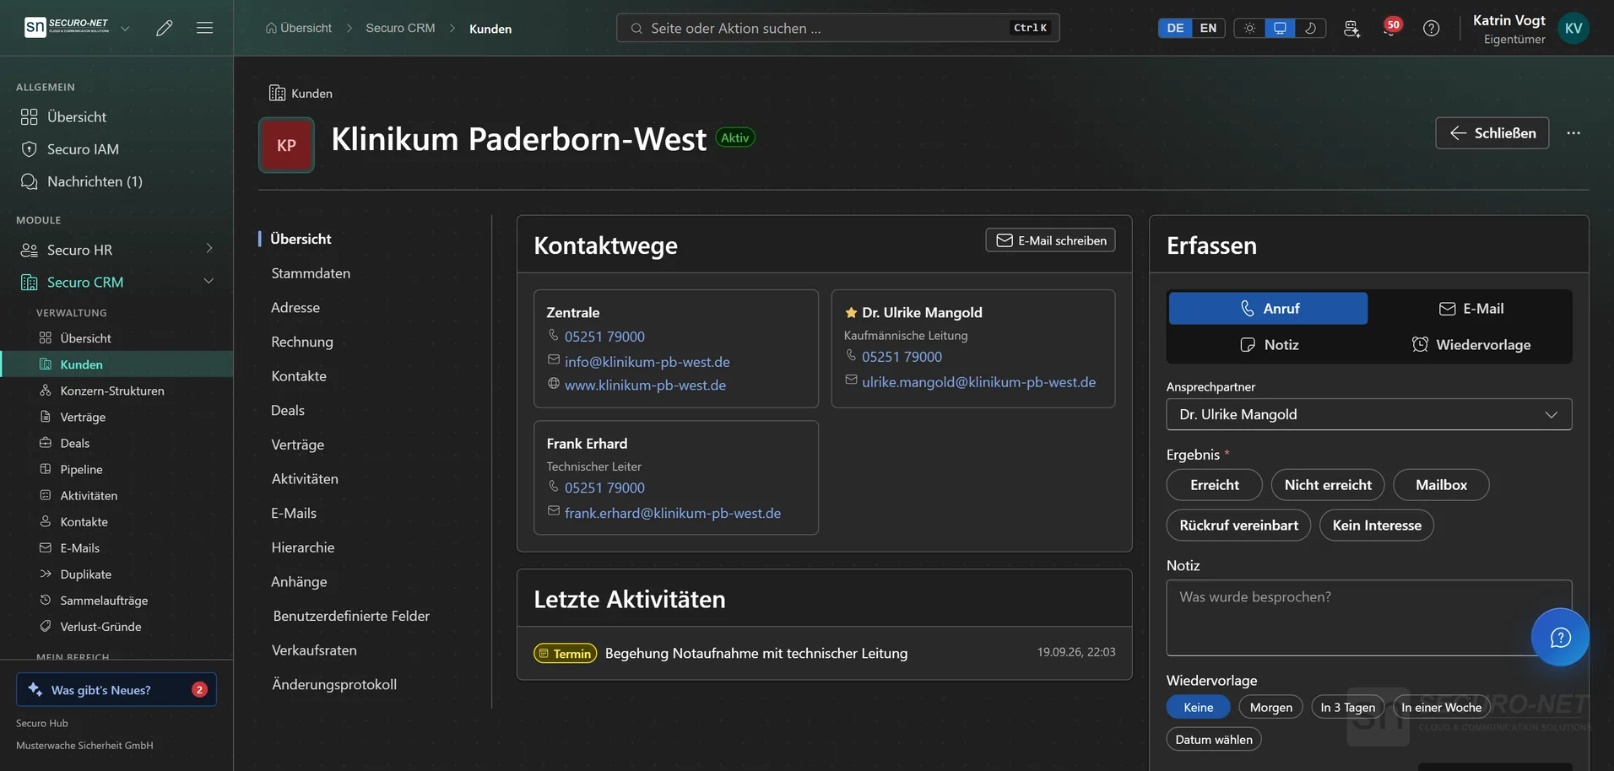This screenshot has height=771, width=1614.
Task: Choose In 3 Tagen follow-up
Action: [x=1347, y=708]
